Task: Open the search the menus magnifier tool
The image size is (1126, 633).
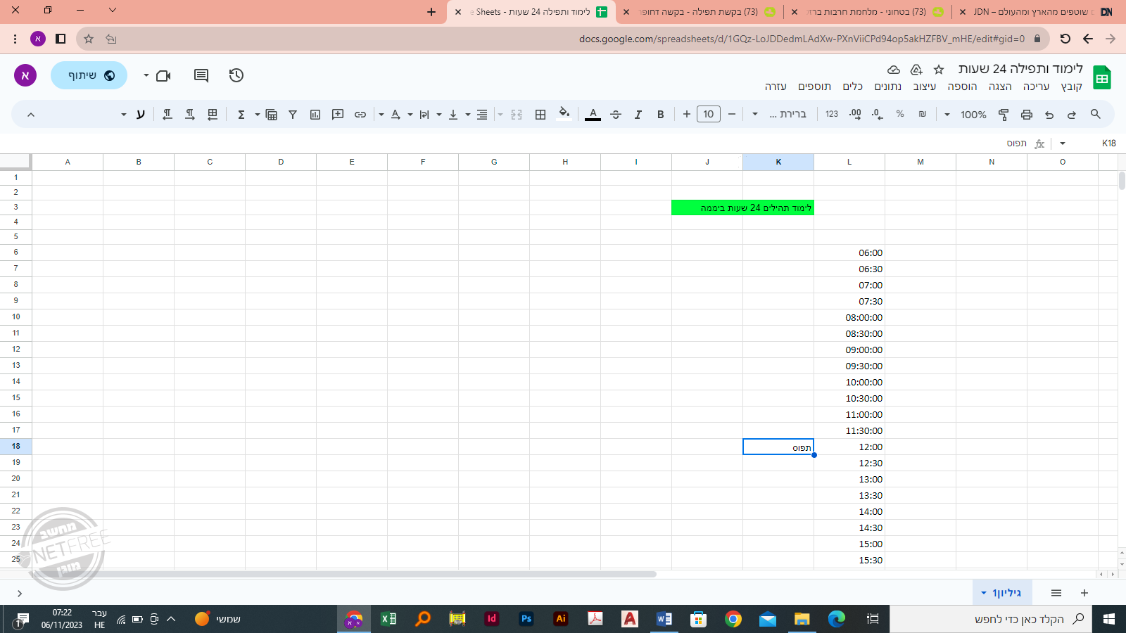Action: pos(1095,114)
